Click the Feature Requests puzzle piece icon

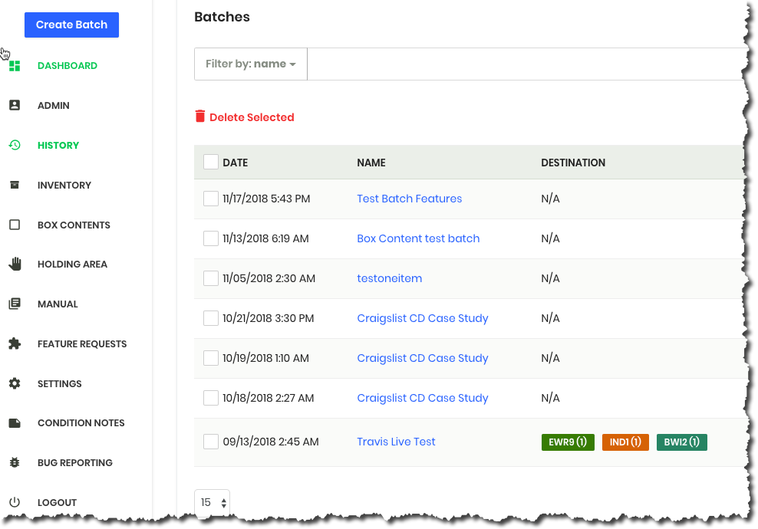point(15,343)
